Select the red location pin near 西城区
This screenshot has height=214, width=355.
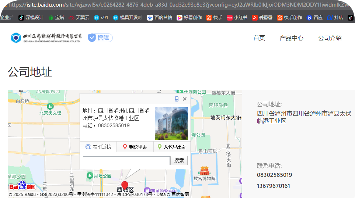click(x=125, y=185)
